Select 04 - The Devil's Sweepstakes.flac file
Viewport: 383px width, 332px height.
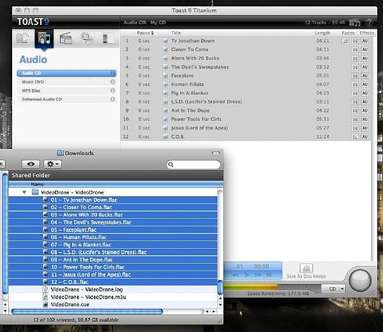tap(112, 223)
